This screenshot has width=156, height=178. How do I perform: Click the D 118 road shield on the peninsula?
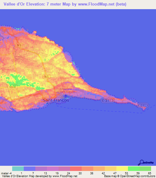(x=108, y=101)
